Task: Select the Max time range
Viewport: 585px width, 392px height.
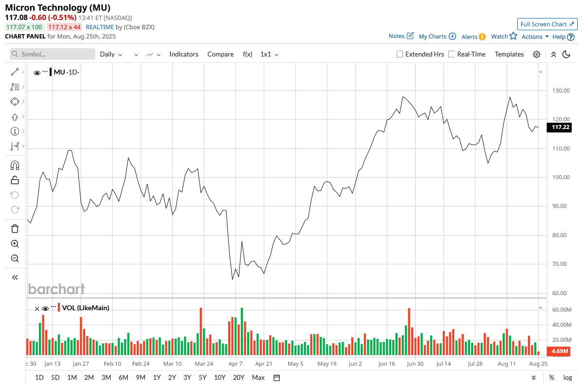Action: (258, 377)
